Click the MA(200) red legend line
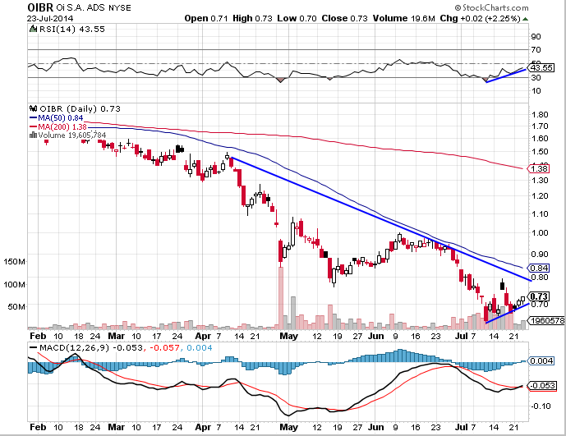566x436 pixels. tap(33, 126)
